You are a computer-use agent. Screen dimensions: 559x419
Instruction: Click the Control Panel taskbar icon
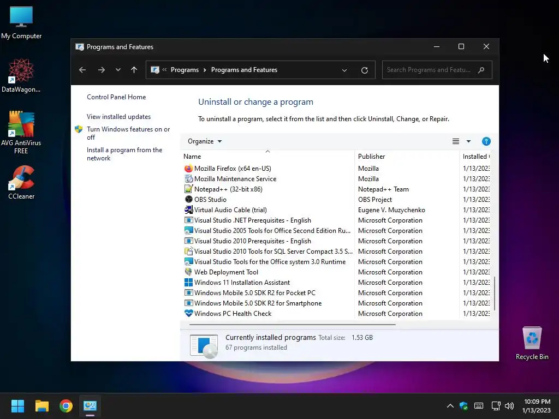coord(90,406)
